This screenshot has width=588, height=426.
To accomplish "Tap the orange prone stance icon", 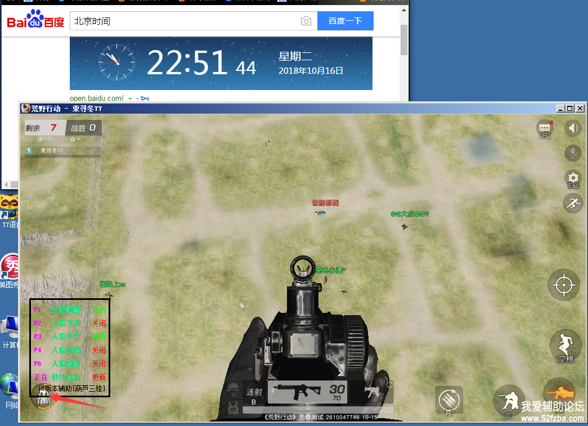I will (x=560, y=392).
